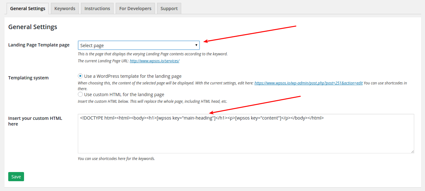The image size is (425, 191).
Task: Save the general settings
Action: click(x=16, y=177)
